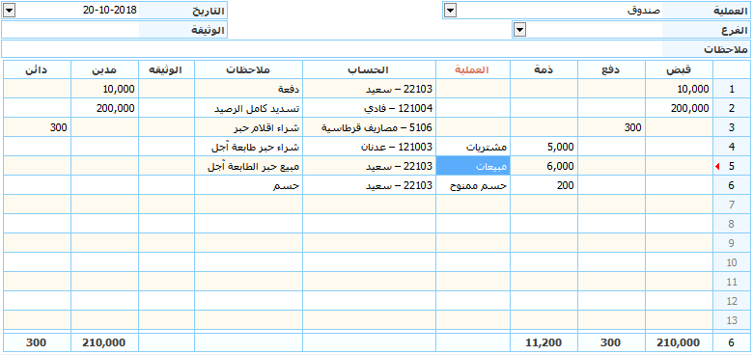Click the red العملية column header

point(473,70)
